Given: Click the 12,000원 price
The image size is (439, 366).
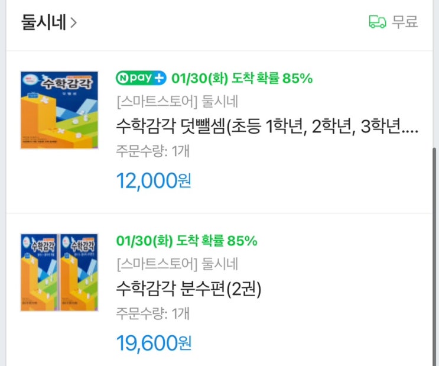Looking at the screenshot, I should tap(154, 180).
